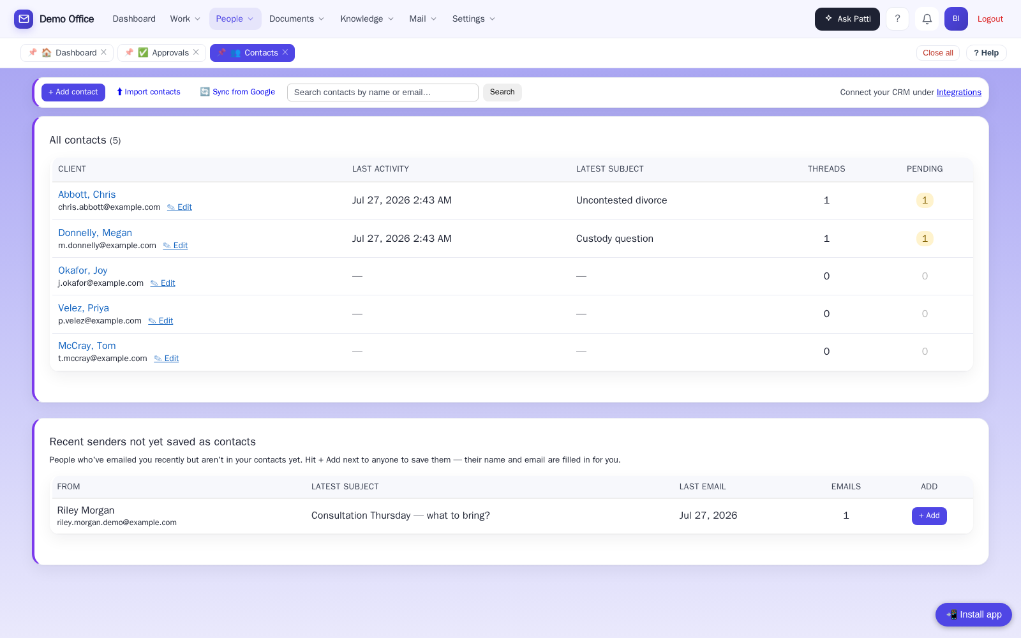The height and width of the screenshot is (638, 1021).
Task: Click the LAST ACTIVITY column header
Action: pos(380,169)
